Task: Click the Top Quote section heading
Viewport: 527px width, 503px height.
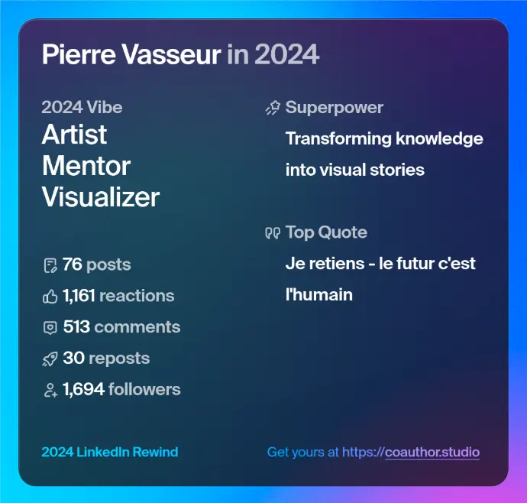Action: point(326,232)
